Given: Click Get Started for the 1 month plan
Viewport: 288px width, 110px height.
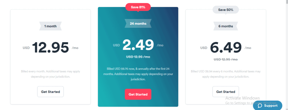Looking at the screenshot, I should point(51,92).
